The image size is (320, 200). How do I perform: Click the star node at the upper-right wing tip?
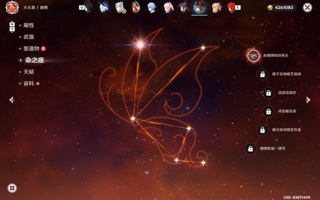pos(203,48)
